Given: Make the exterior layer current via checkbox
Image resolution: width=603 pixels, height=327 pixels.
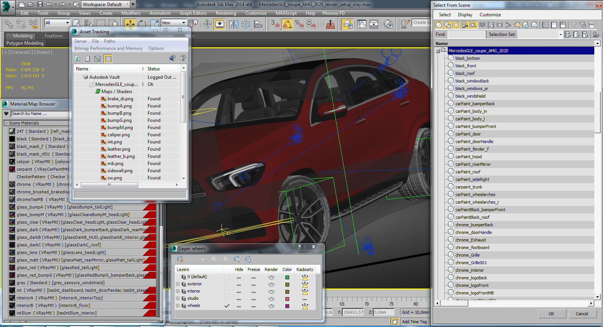Looking at the screenshot, I should pos(226,285).
